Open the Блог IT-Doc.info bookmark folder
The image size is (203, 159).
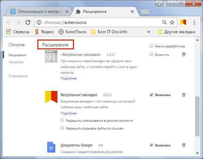point(109,32)
